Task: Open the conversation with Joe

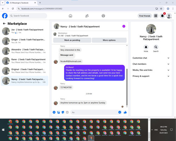Action: 25,31
